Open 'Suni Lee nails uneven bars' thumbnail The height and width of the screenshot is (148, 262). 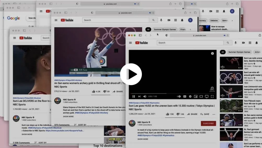[x=231, y=63]
